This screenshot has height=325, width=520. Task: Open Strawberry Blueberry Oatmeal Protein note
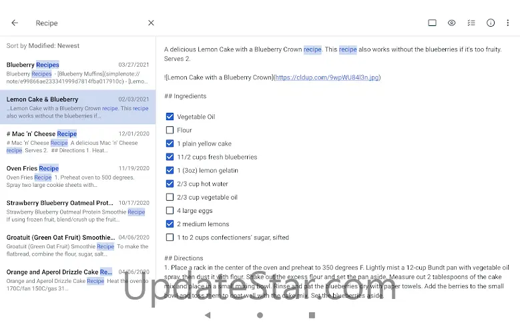(77, 211)
